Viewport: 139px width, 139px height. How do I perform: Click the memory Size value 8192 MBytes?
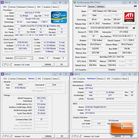[20, 88]
